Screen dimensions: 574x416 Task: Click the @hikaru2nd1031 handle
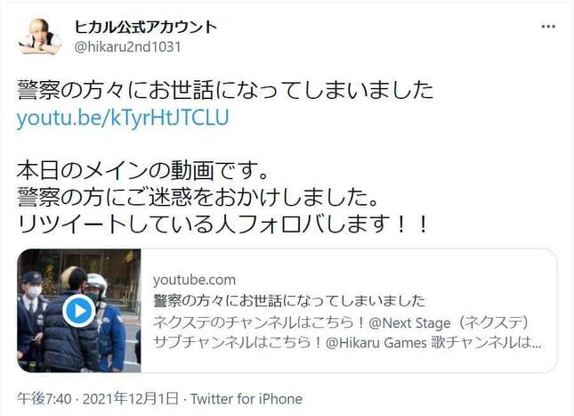pos(127,47)
